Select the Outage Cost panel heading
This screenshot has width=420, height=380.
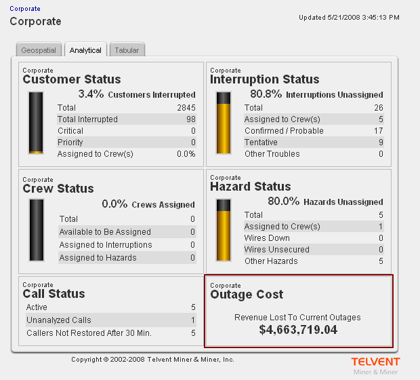pos(247,294)
